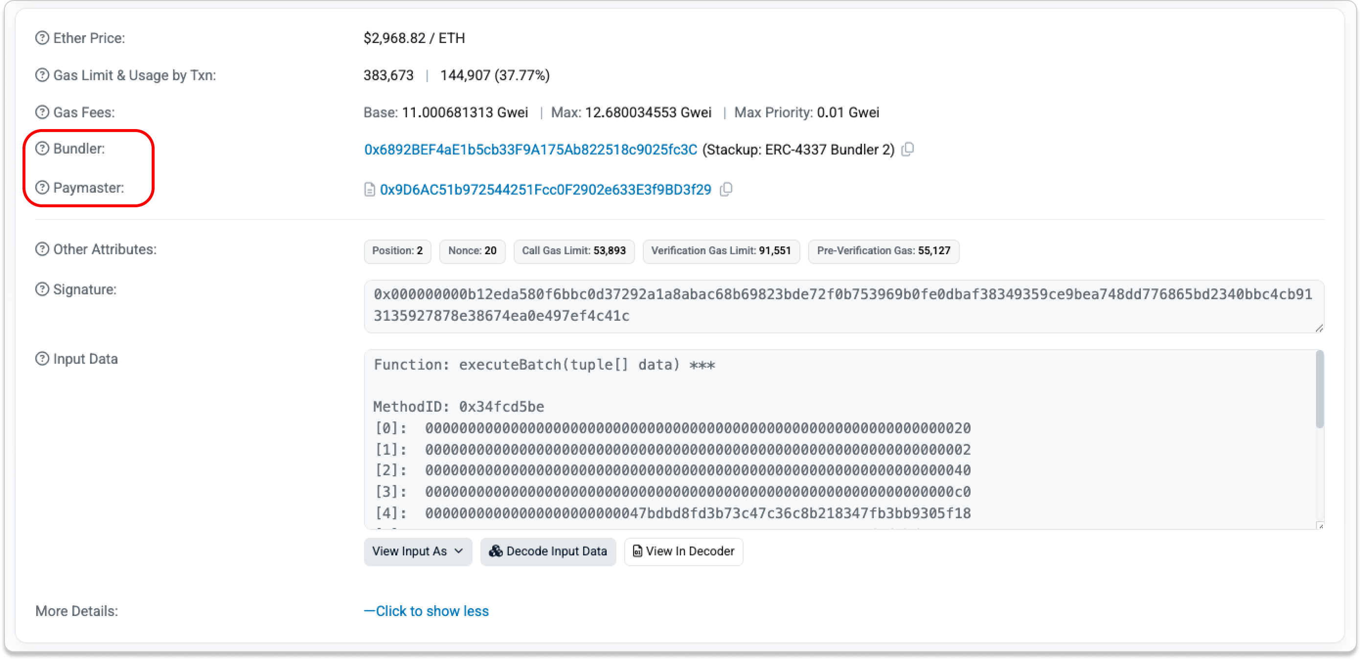Click the Other Attributes help icon
This screenshot has height=660, width=1361.
[42, 249]
